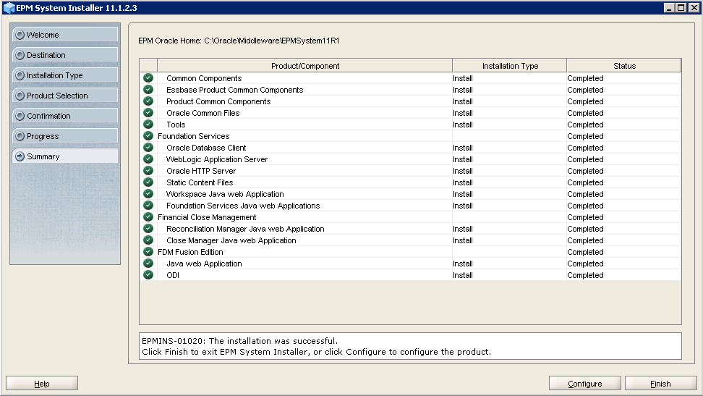Select the FDM Fusion Edition group row
703x396 pixels.
point(191,252)
